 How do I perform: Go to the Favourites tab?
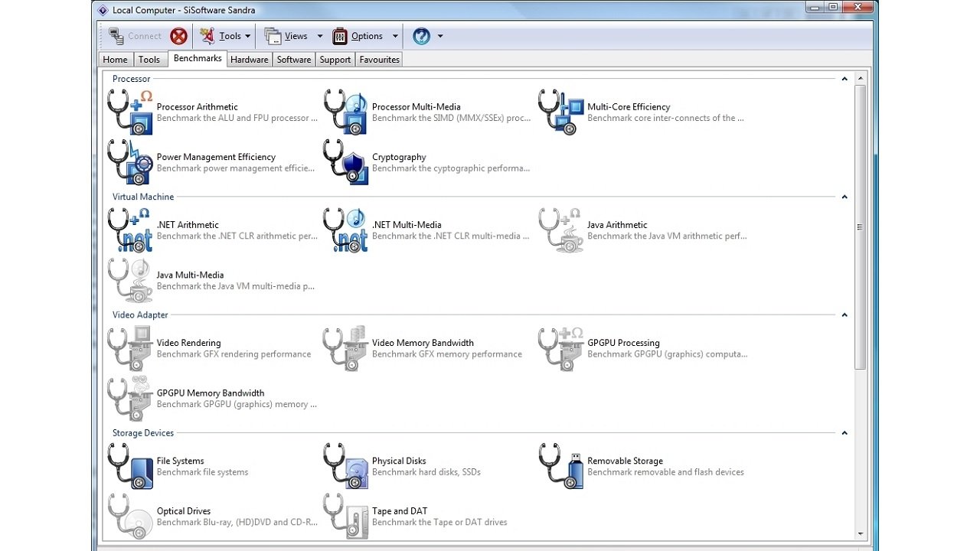(379, 60)
